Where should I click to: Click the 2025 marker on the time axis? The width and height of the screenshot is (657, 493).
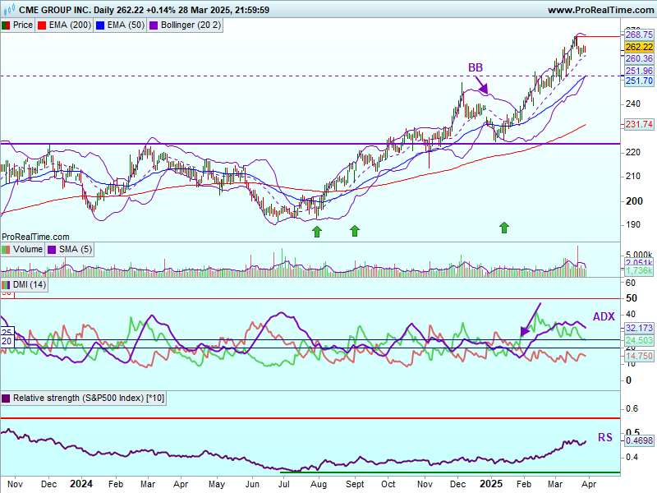489,484
